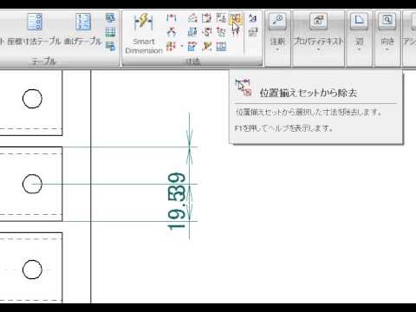Viewport: 416px width, 312px height.
Task: Click the blue two-pane icon in bottom row
Action: coord(221,46)
